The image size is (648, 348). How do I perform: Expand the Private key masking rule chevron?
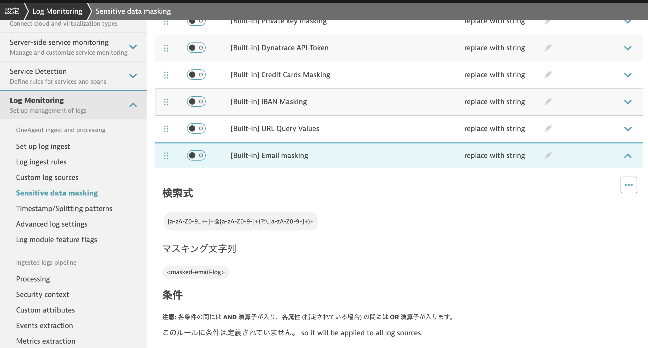coord(628,22)
